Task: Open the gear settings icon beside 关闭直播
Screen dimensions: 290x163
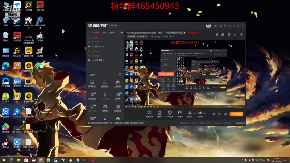Action: pos(225,114)
